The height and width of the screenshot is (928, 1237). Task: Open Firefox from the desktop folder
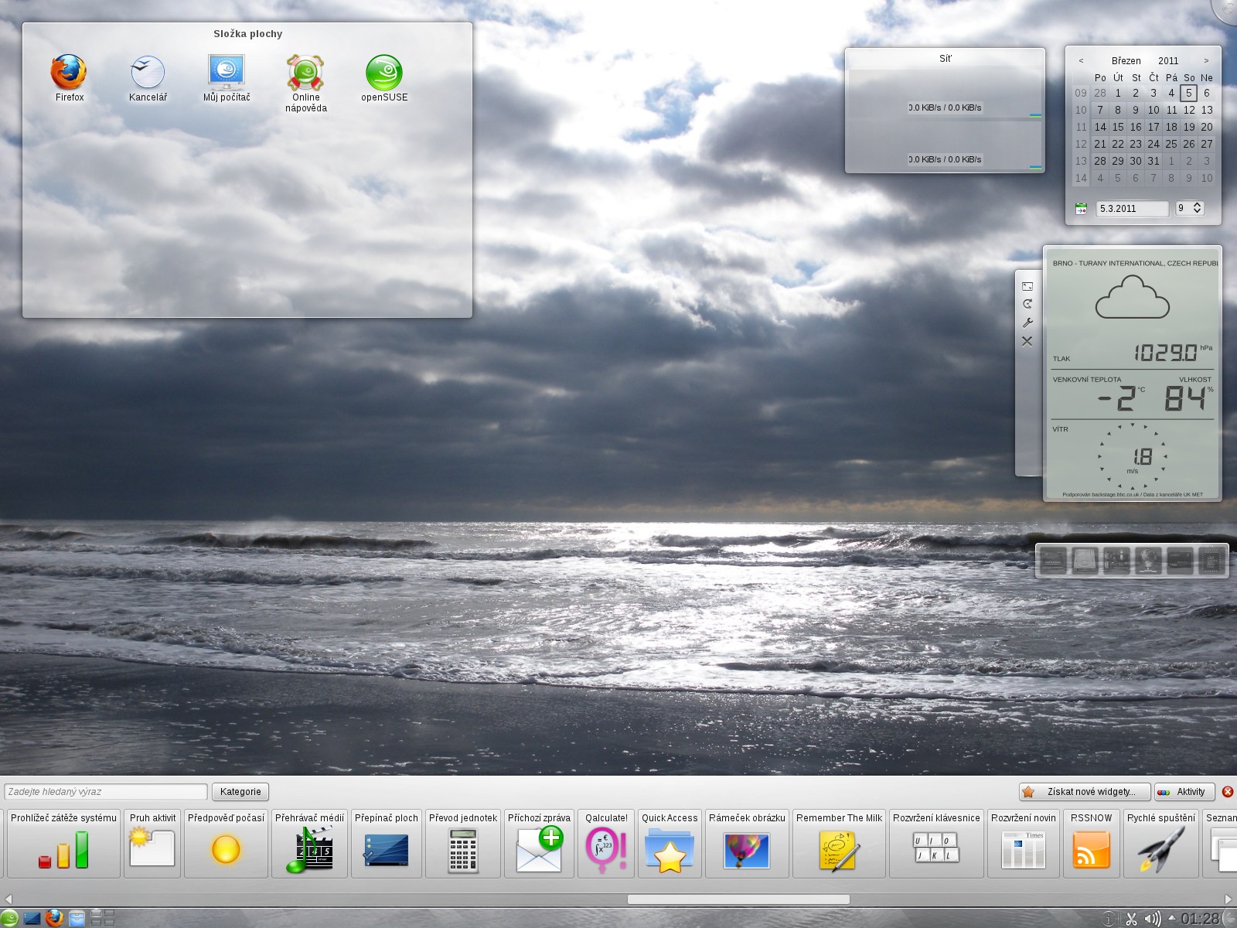click(x=69, y=73)
